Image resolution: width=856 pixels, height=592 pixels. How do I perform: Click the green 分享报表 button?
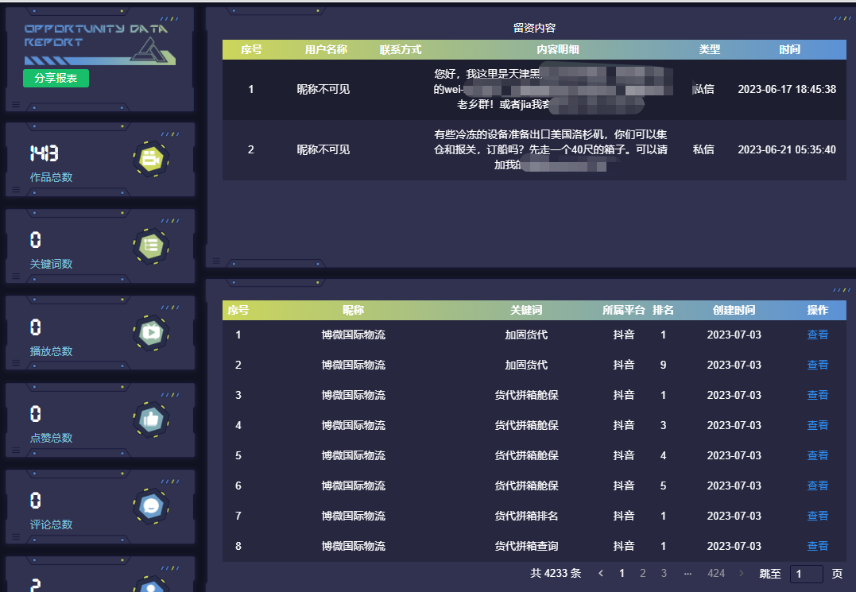[56, 78]
